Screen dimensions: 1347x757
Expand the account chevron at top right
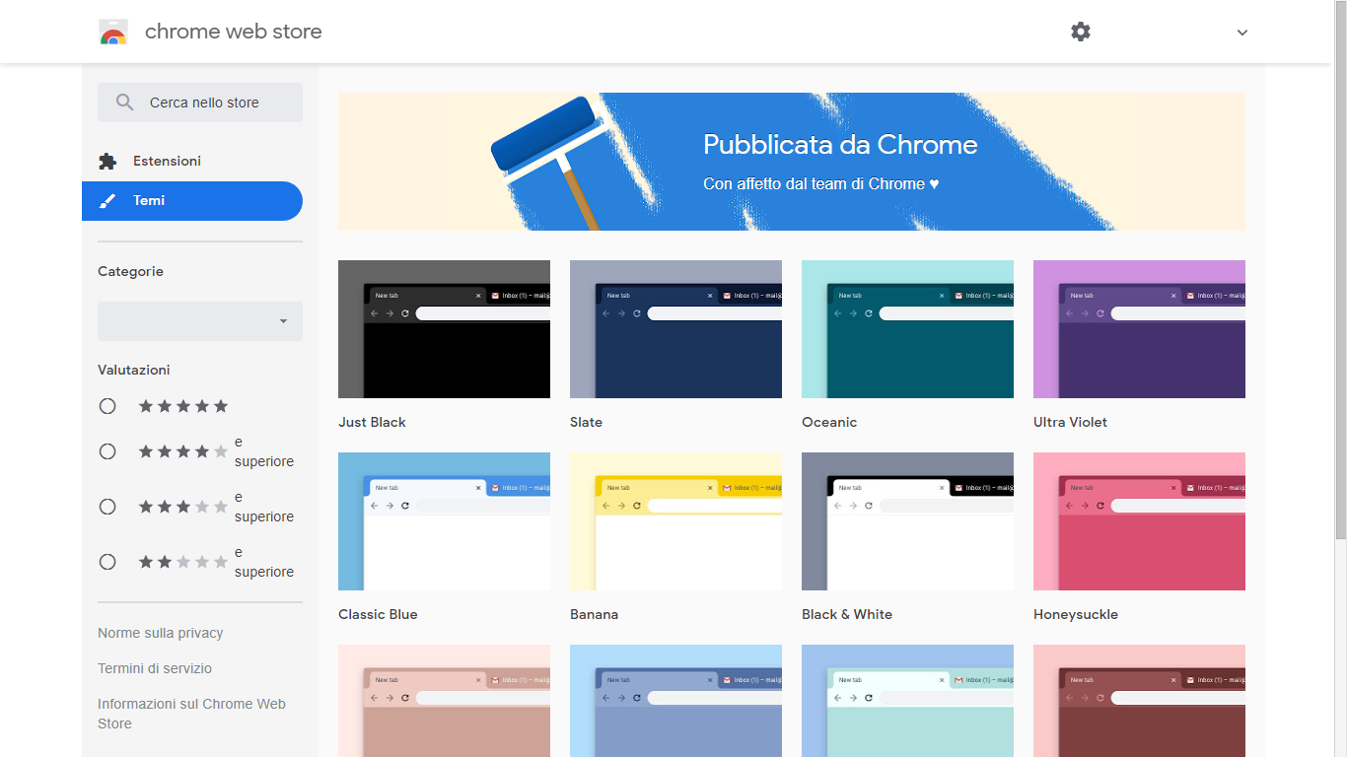click(x=1242, y=33)
